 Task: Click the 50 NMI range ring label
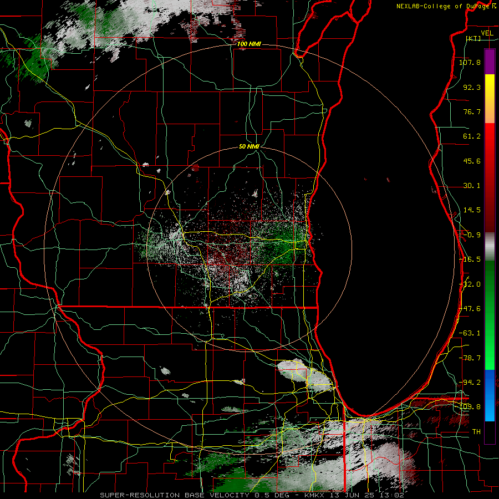249,147
